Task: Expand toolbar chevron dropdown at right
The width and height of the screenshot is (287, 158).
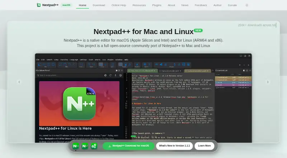Action: tap(244, 65)
